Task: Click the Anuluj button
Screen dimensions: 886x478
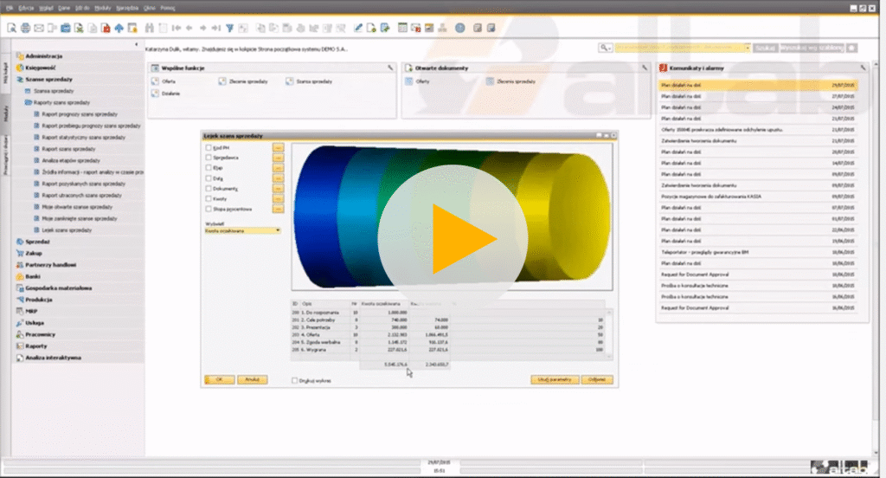Action: pos(253,379)
